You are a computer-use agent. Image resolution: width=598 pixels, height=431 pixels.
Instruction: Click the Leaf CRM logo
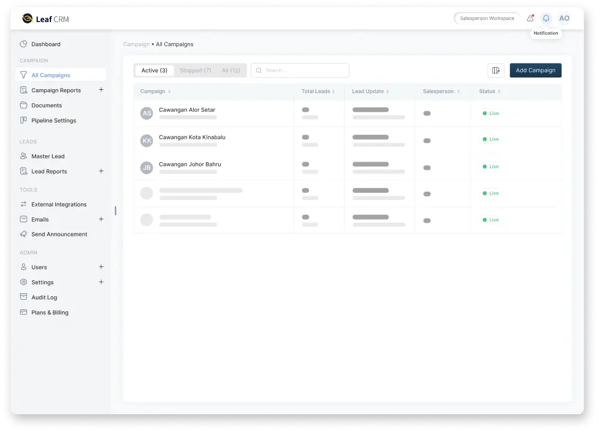45,19
